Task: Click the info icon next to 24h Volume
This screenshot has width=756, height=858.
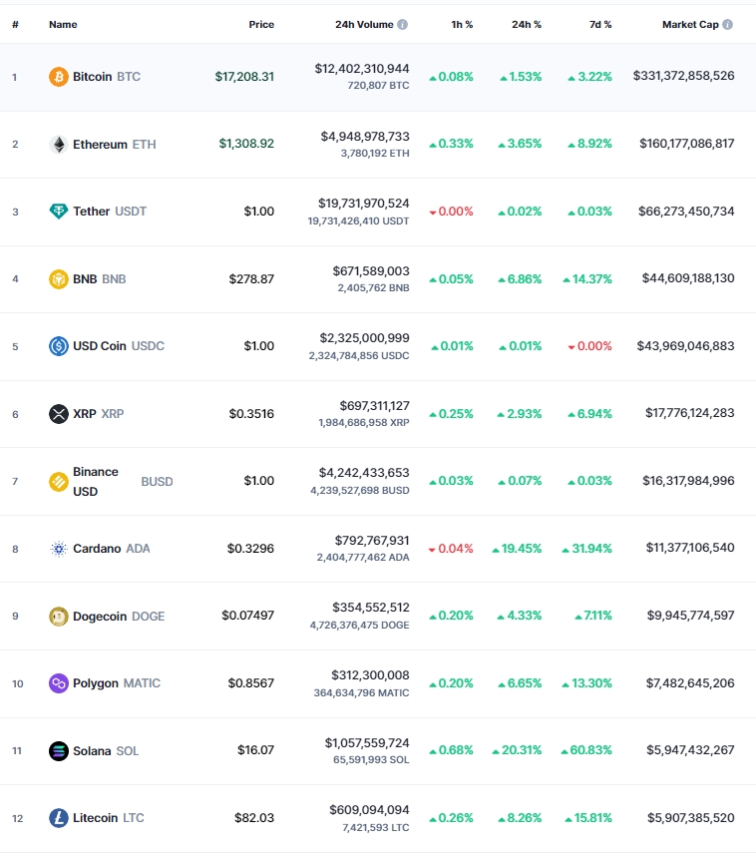Action: click(x=403, y=25)
